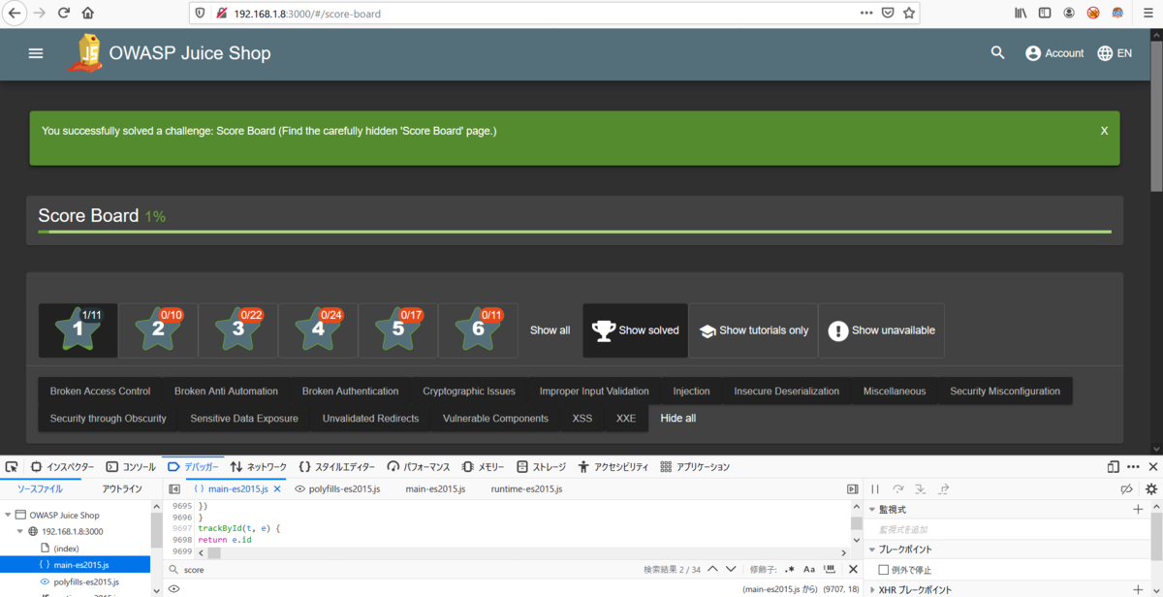This screenshot has height=597, width=1163.
Task: Enable pause on exceptions checkbox
Action: (883, 570)
